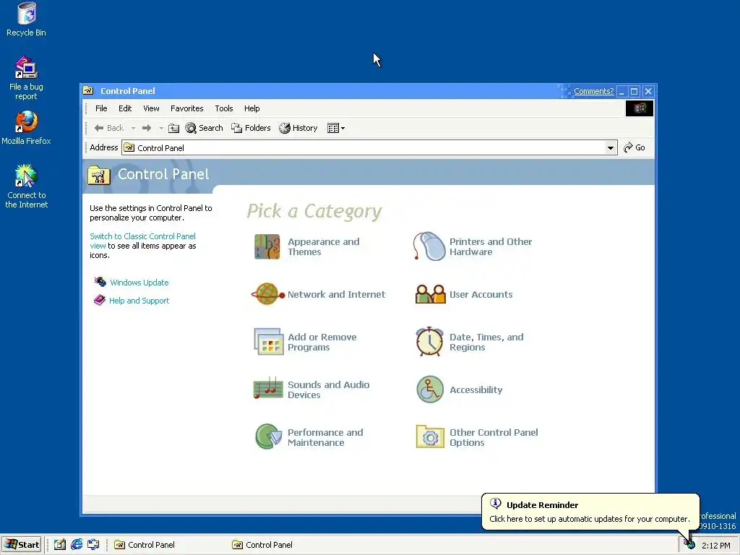The image size is (740, 555).
Task: Click the Start button
Action: (x=22, y=545)
